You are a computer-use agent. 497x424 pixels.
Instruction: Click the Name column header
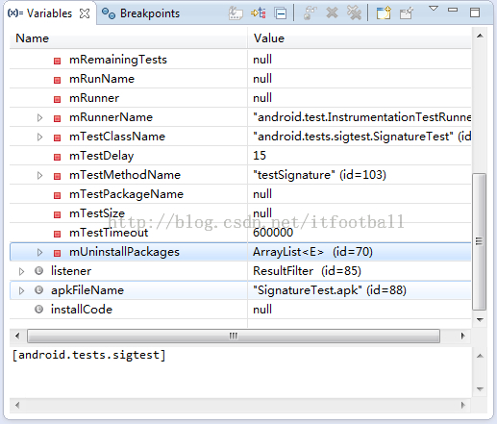pyautogui.click(x=129, y=38)
